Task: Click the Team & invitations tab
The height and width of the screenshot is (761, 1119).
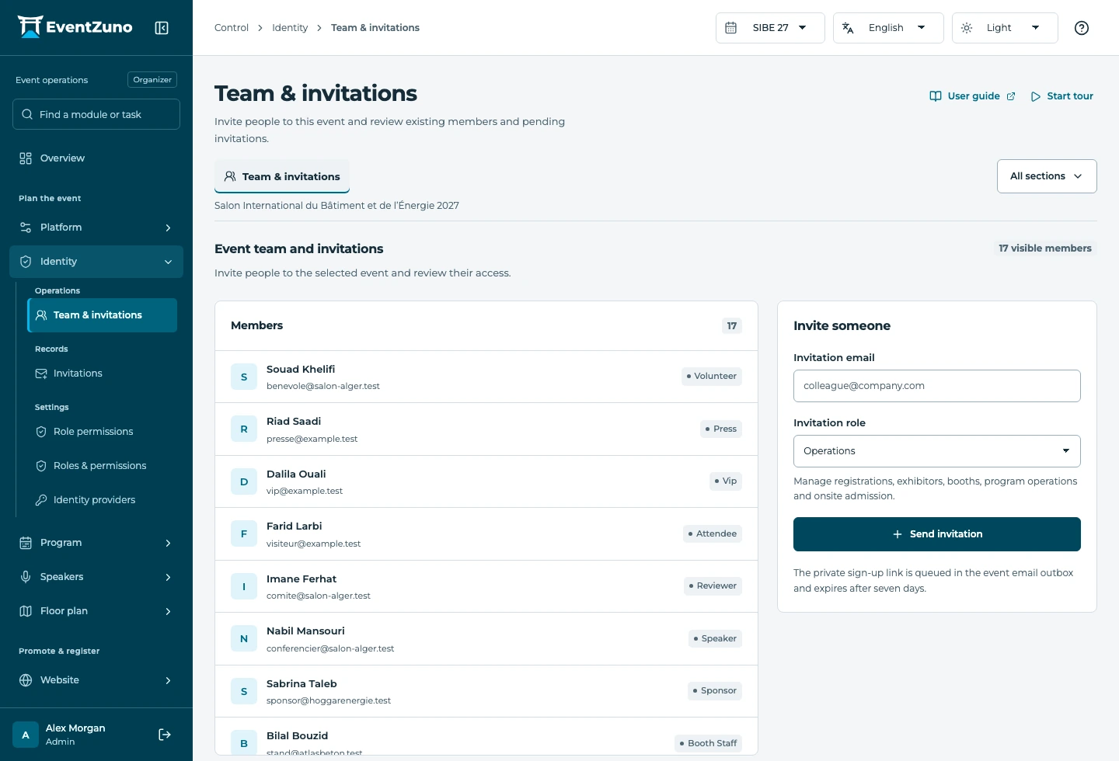Action: pyautogui.click(x=282, y=176)
